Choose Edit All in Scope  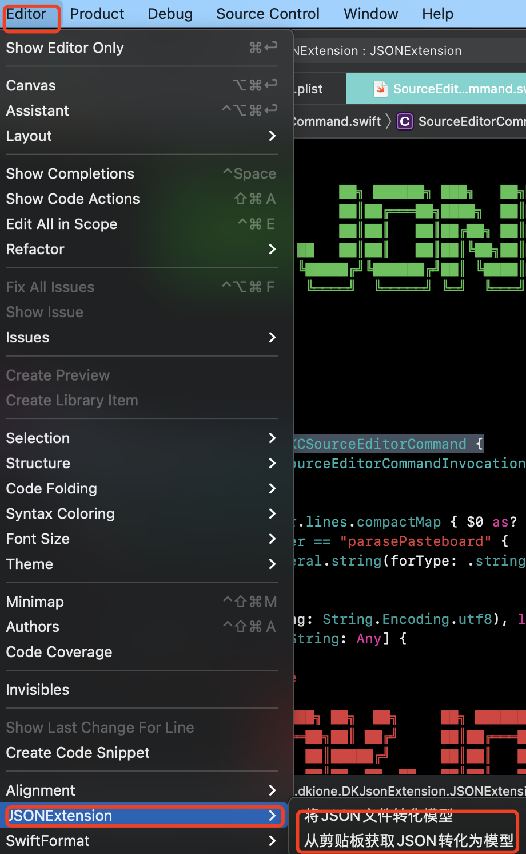(x=142, y=224)
